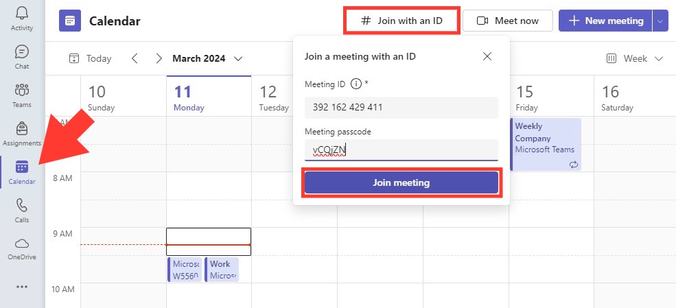Go to the previous week arrow
The height and width of the screenshot is (308, 676).
tap(135, 58)
